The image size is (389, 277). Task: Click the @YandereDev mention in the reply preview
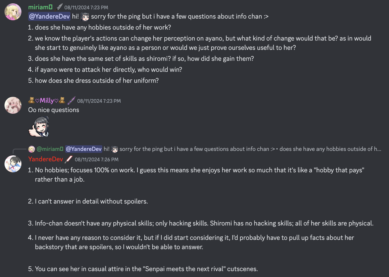[x=83, y=149]
